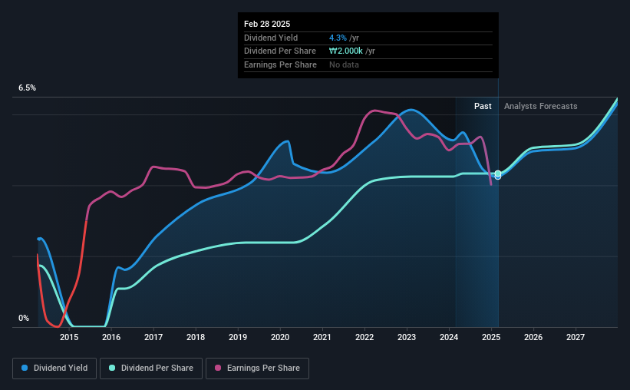Click the 4.3% dividend yield value in tooltip

coord(338,38)
